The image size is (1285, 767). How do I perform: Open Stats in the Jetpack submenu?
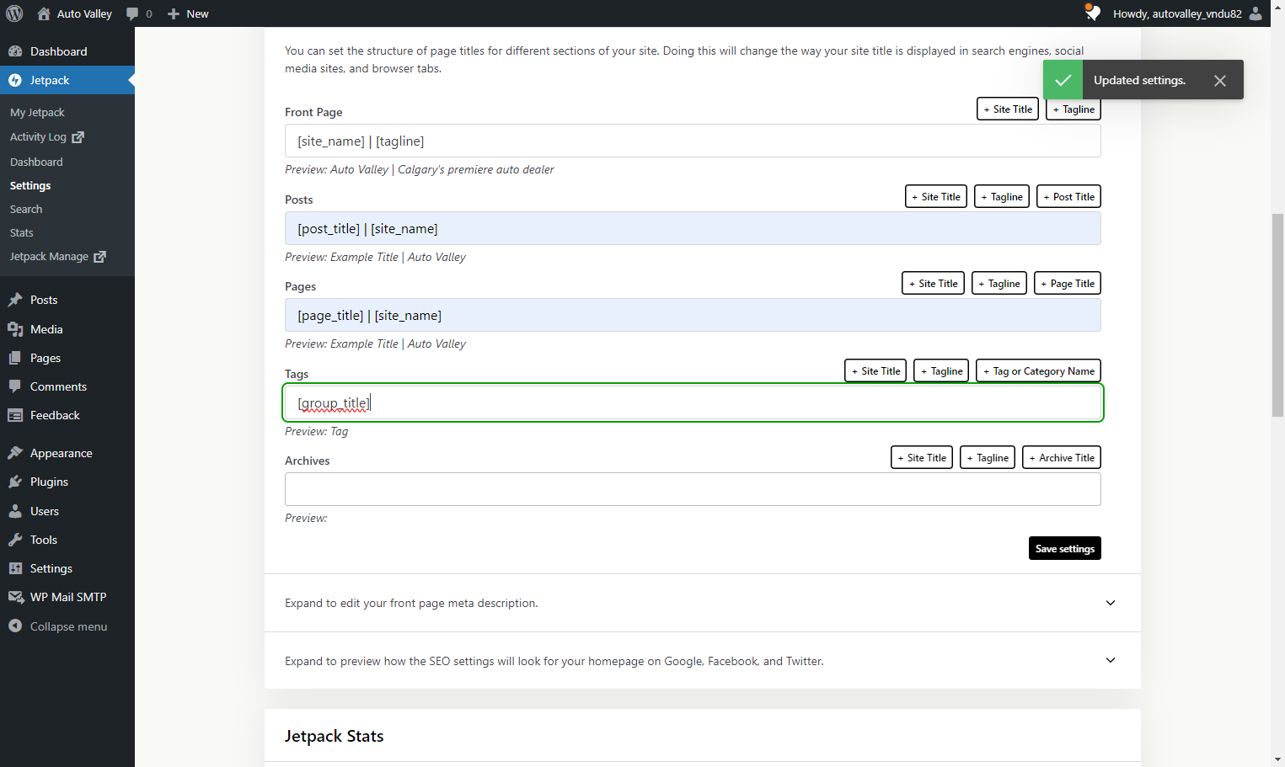22,232
